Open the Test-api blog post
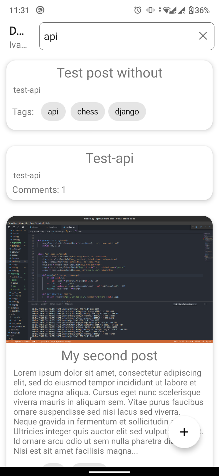Screen dimensions: 219x476 click(x=109, y=158)
